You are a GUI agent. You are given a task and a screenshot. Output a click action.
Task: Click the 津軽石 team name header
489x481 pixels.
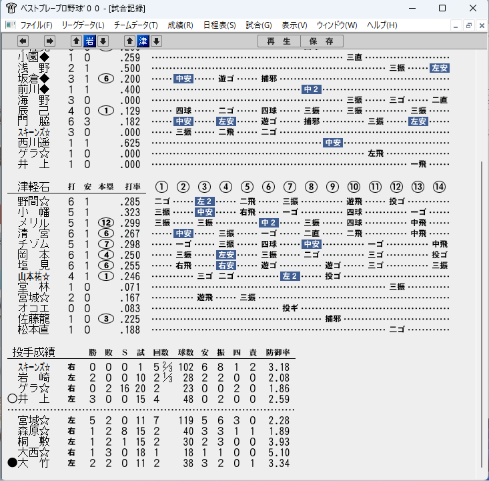(33, 187)
